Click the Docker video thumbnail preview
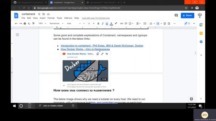The width and height of the screenshot is (216, 121). 85,71
